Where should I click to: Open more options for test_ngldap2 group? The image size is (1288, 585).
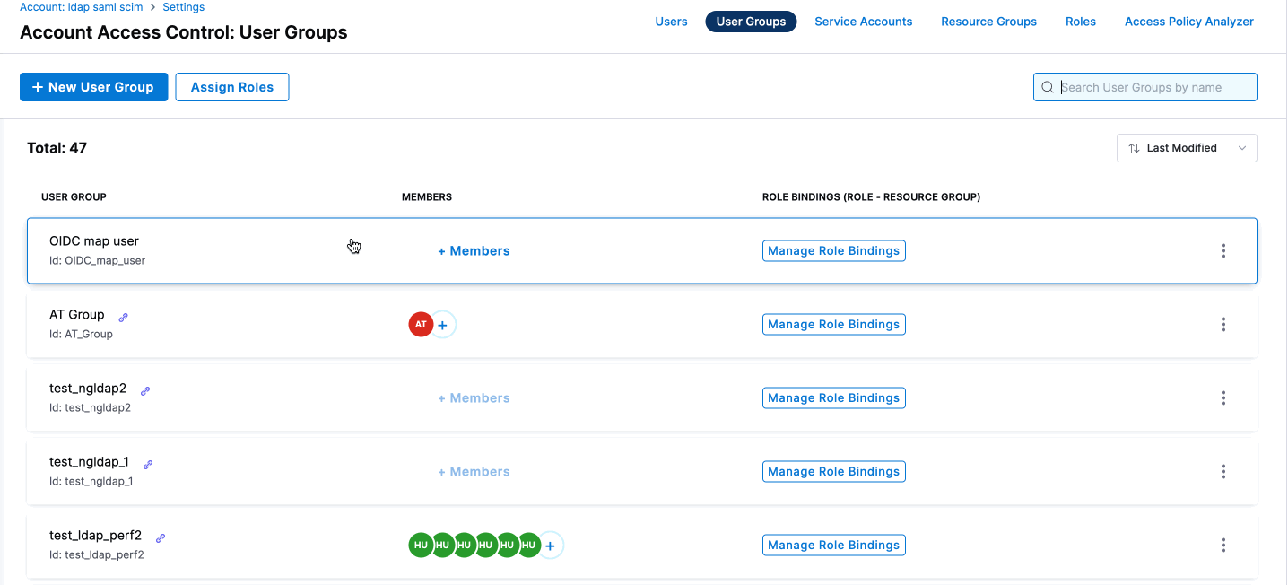1223,398
